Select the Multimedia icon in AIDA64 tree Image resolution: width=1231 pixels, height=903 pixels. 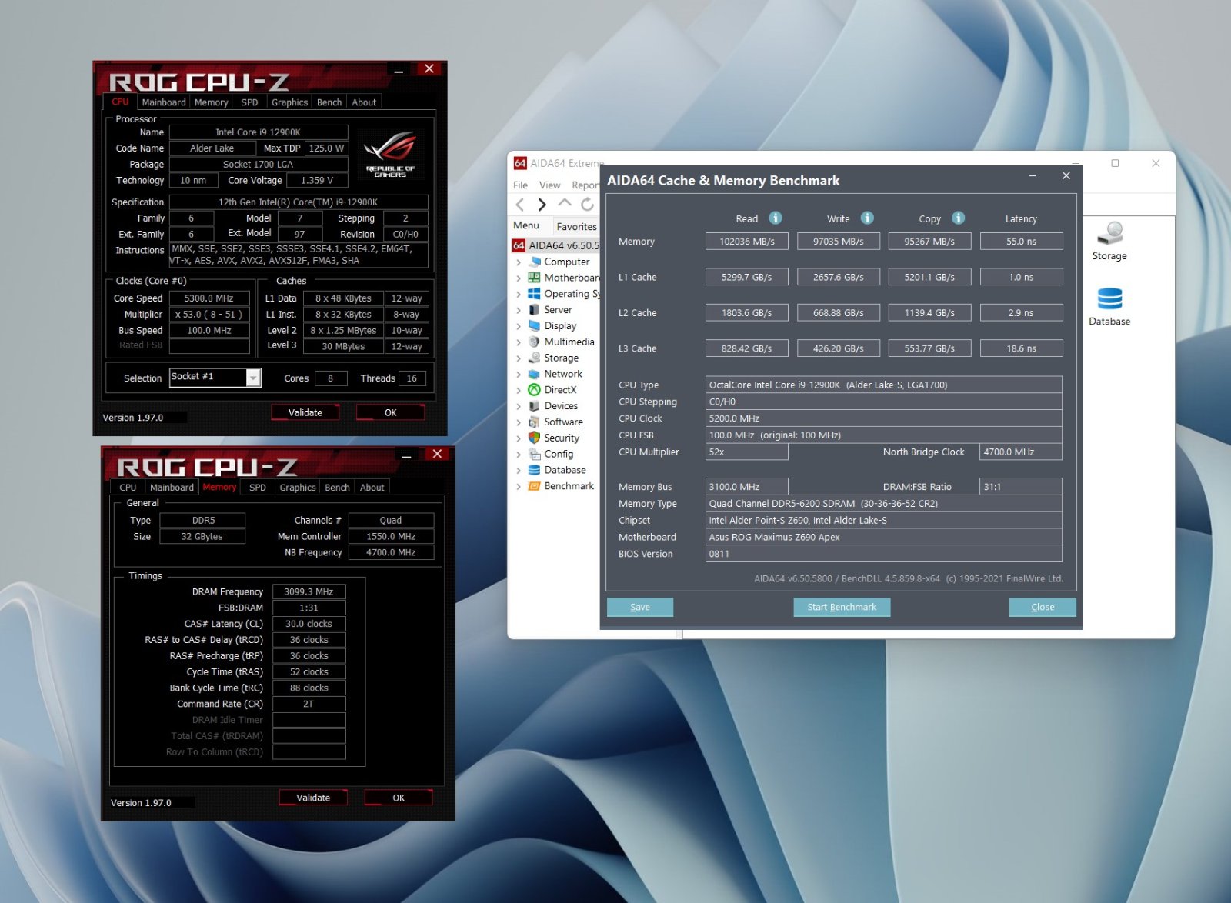pyautogui.click(x=534, y=342)
